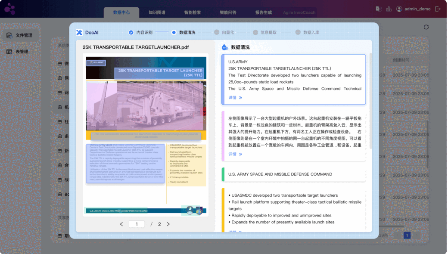Select the 数据清洗 current step
Viewport: 448px width, 254px height.
pos(183,33)
